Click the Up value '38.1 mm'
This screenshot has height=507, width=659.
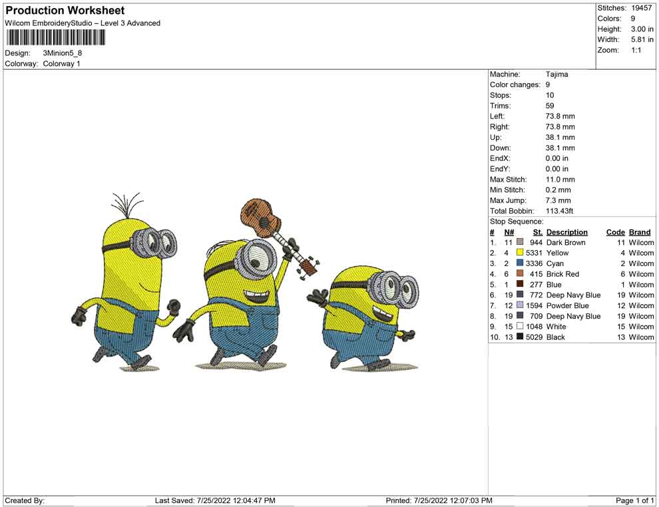click(x=560, y=137)
